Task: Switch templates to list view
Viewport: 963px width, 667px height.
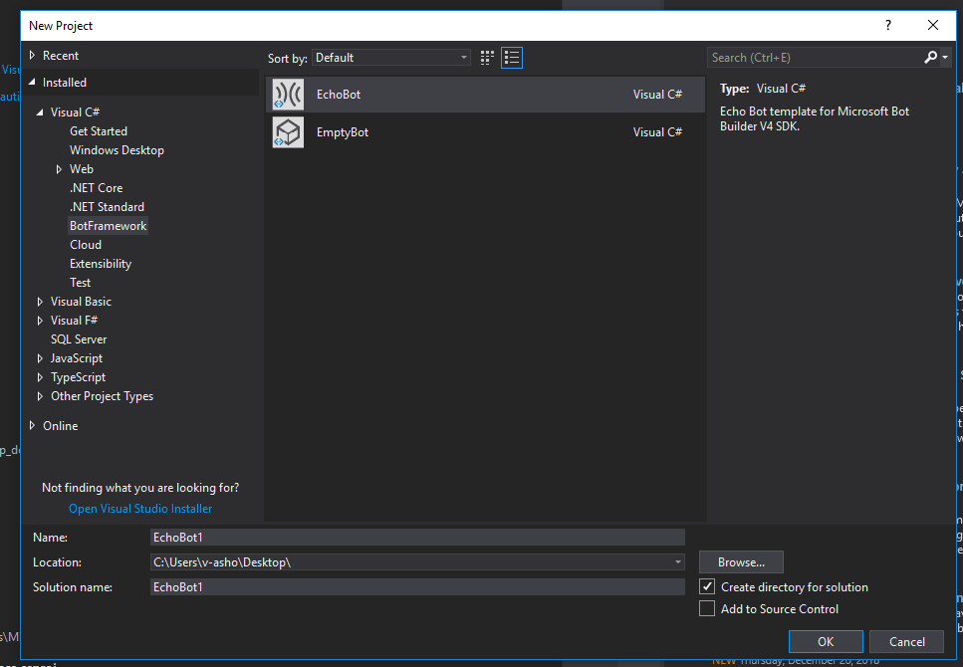Action: point(512,58)
